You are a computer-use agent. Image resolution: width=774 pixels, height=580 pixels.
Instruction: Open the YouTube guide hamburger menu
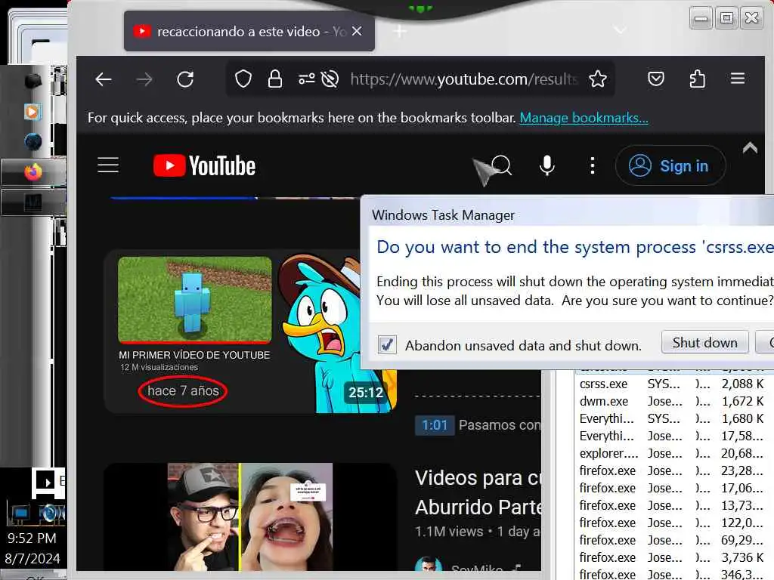[x=108, y=165]
